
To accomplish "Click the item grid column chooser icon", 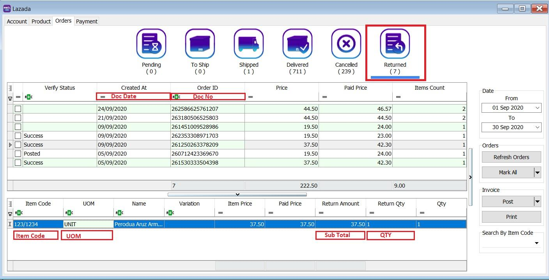I will (x=11, y=204).
